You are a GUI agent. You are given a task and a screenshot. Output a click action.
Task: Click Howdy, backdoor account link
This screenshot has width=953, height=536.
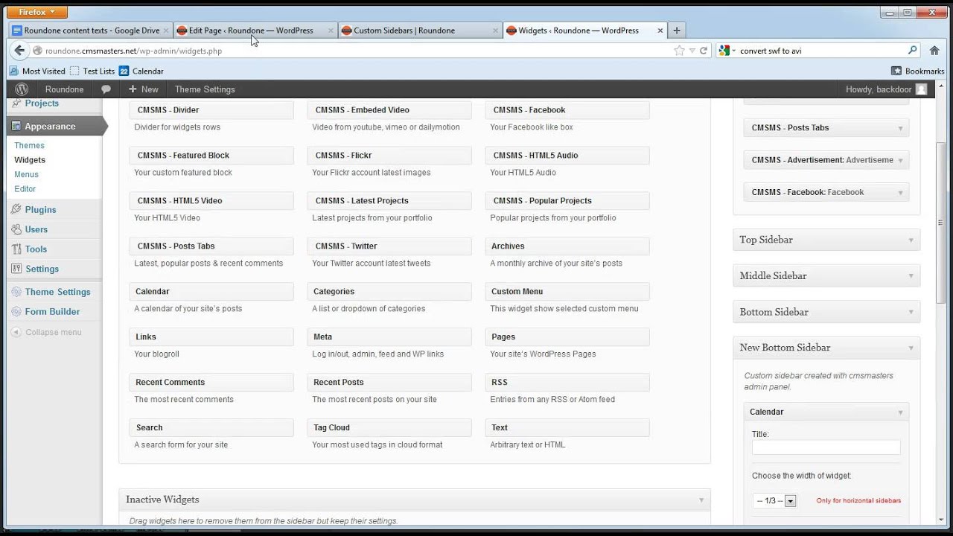pos(879,89)
